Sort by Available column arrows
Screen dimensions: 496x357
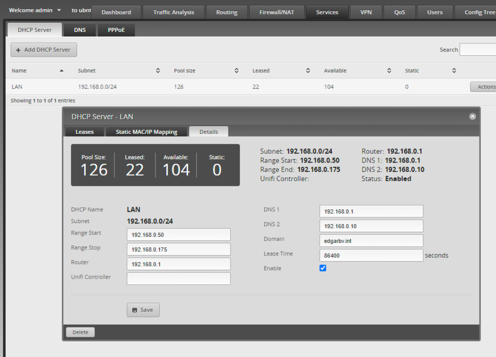(389, 71)
